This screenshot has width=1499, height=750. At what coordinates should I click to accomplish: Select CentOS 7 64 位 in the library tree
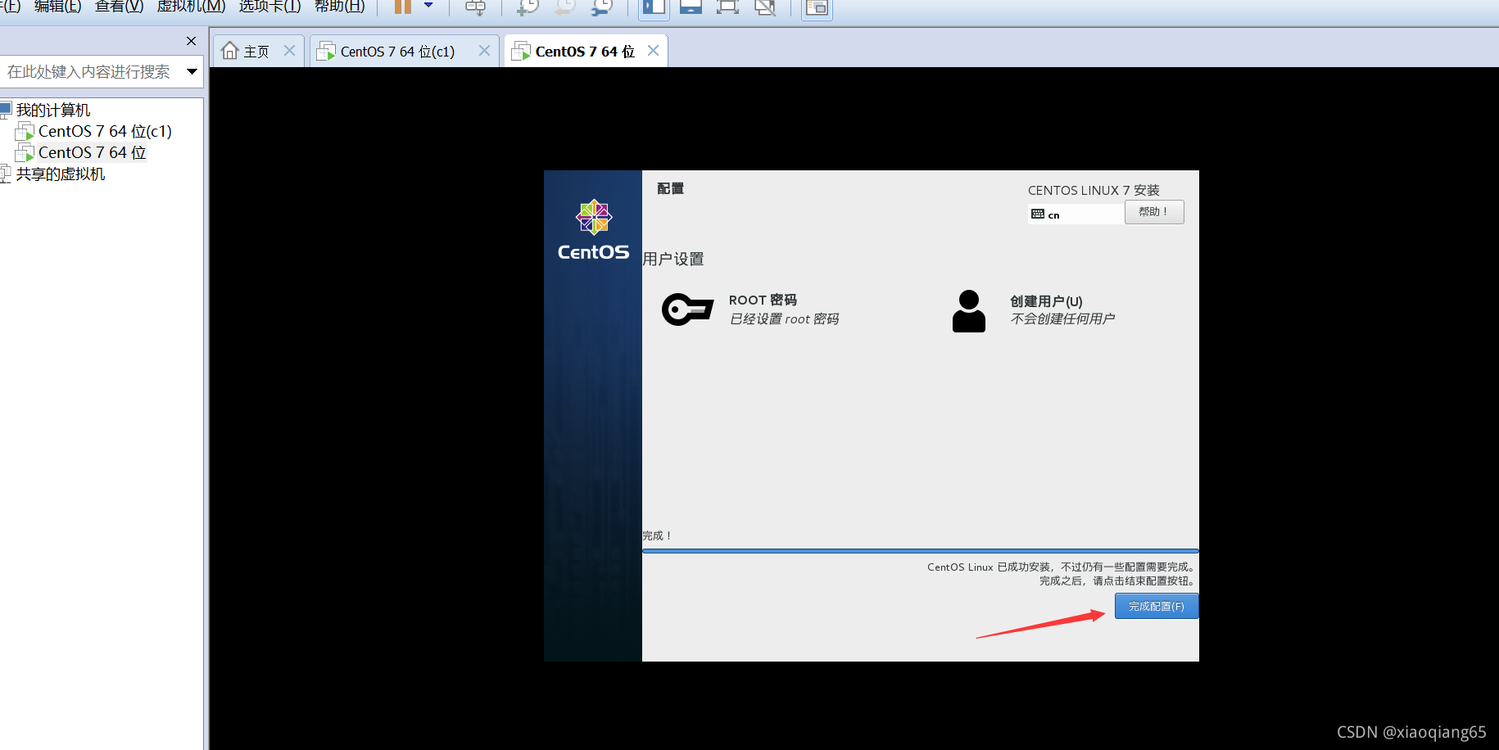click(x=93, y=152)
